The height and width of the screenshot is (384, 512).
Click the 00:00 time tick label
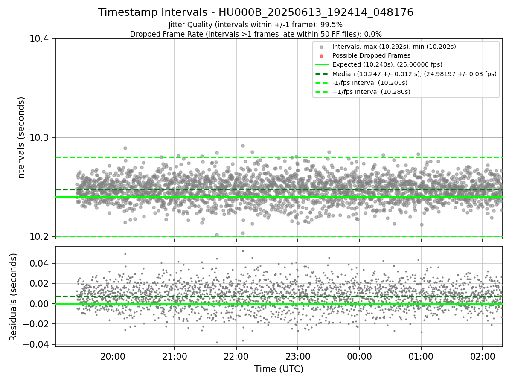click(x=359, y=357)
